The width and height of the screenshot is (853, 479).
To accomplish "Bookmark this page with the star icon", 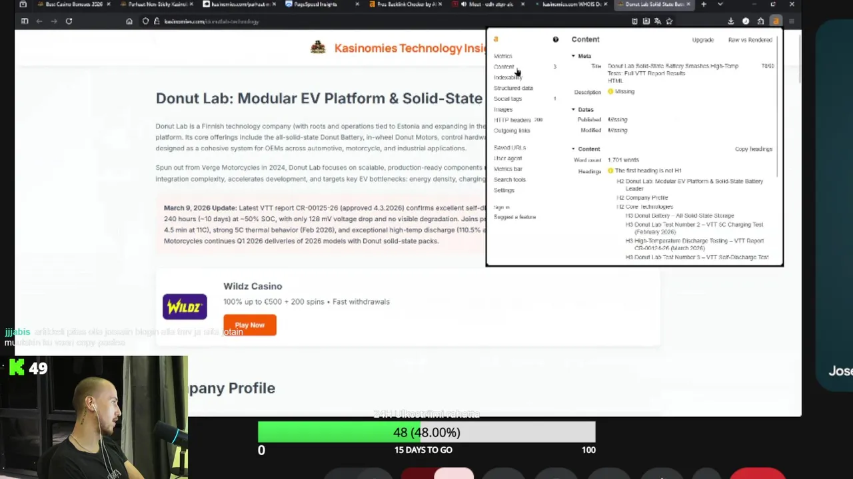I will [669, 21].
